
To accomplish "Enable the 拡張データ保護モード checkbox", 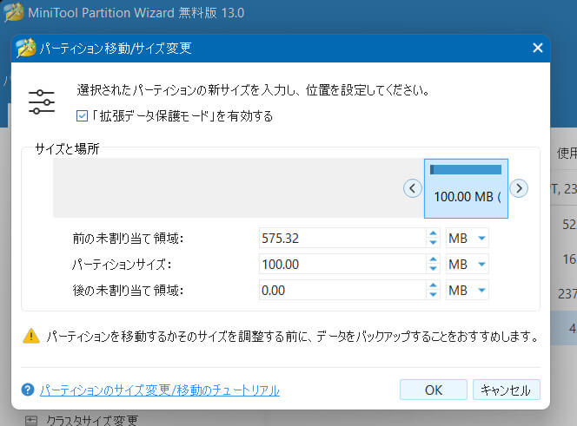I will point(82,115).
